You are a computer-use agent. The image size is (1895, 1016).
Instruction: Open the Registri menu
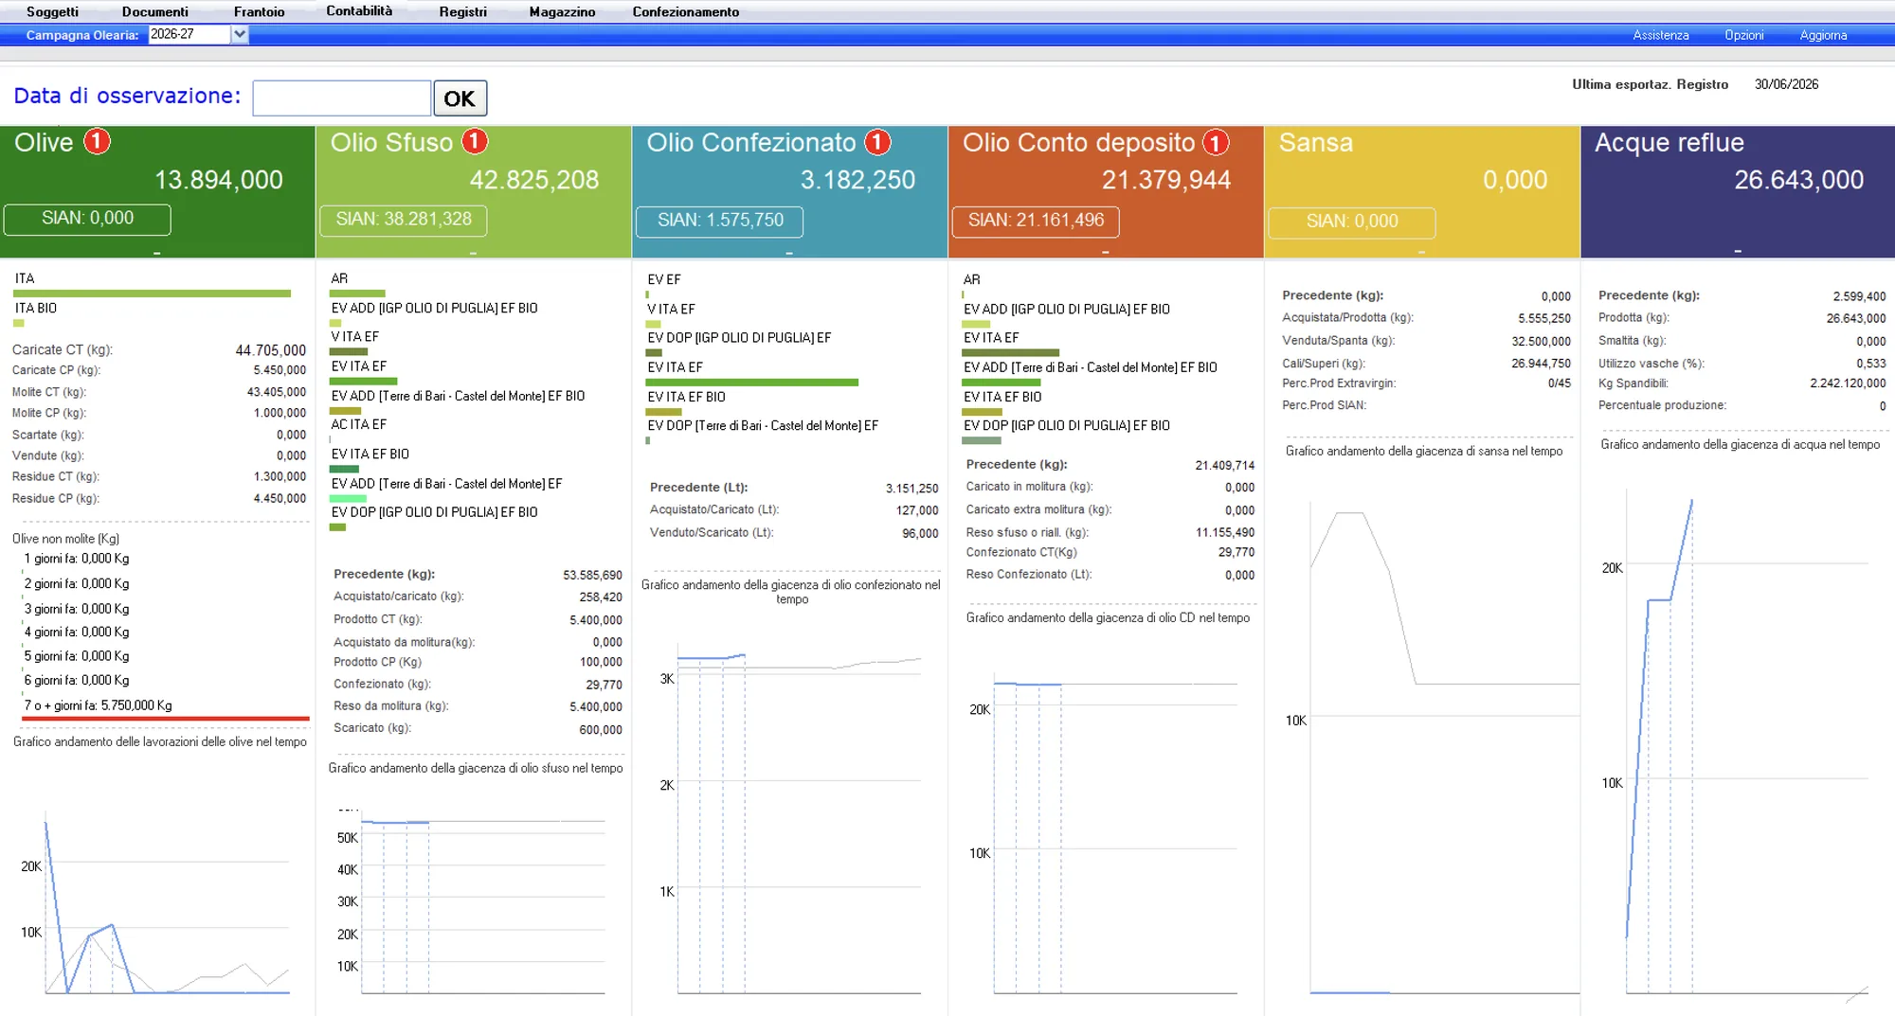pos(463,11)
